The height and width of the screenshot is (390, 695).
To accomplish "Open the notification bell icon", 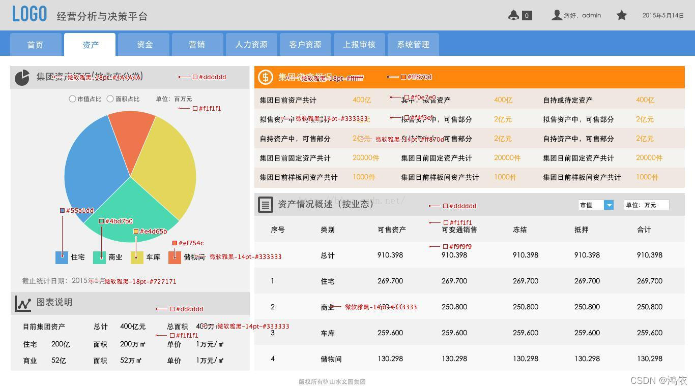I will tap(514, 15).
